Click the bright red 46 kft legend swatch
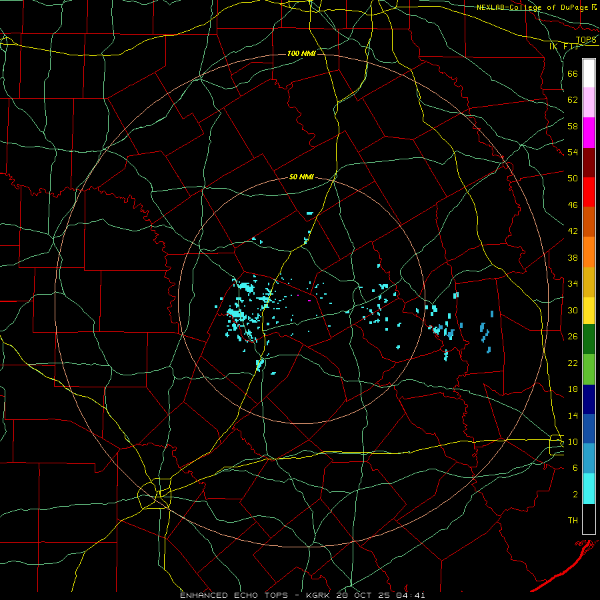The width and height of the screenshot is (600, 600). coord(589,192)
